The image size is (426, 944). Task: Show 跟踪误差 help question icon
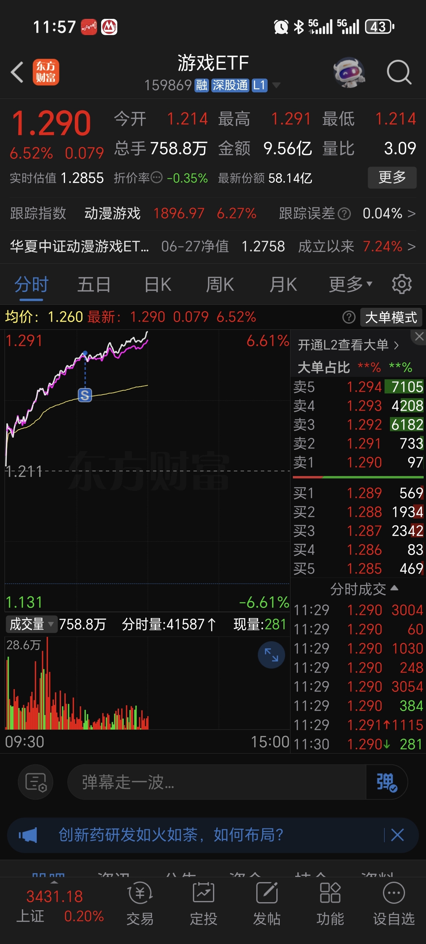coord(344,214)
